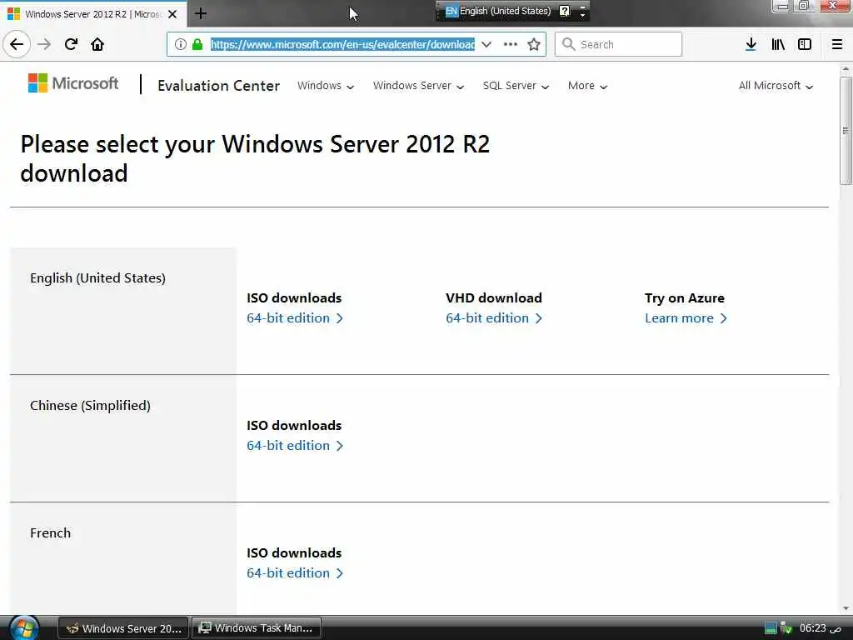The height and width of the screenshot is (640, 853).
Task: Open the Firefox hamburger menu
Action: point(836,44)
